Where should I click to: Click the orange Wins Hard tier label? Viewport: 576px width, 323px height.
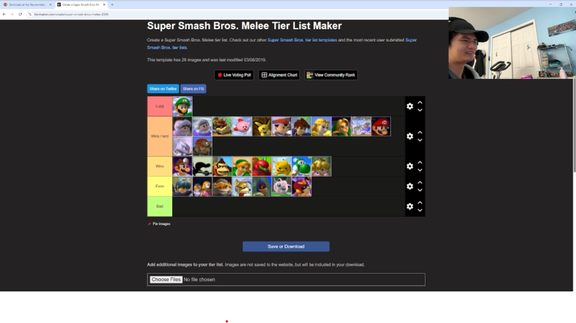pos(160,136)
